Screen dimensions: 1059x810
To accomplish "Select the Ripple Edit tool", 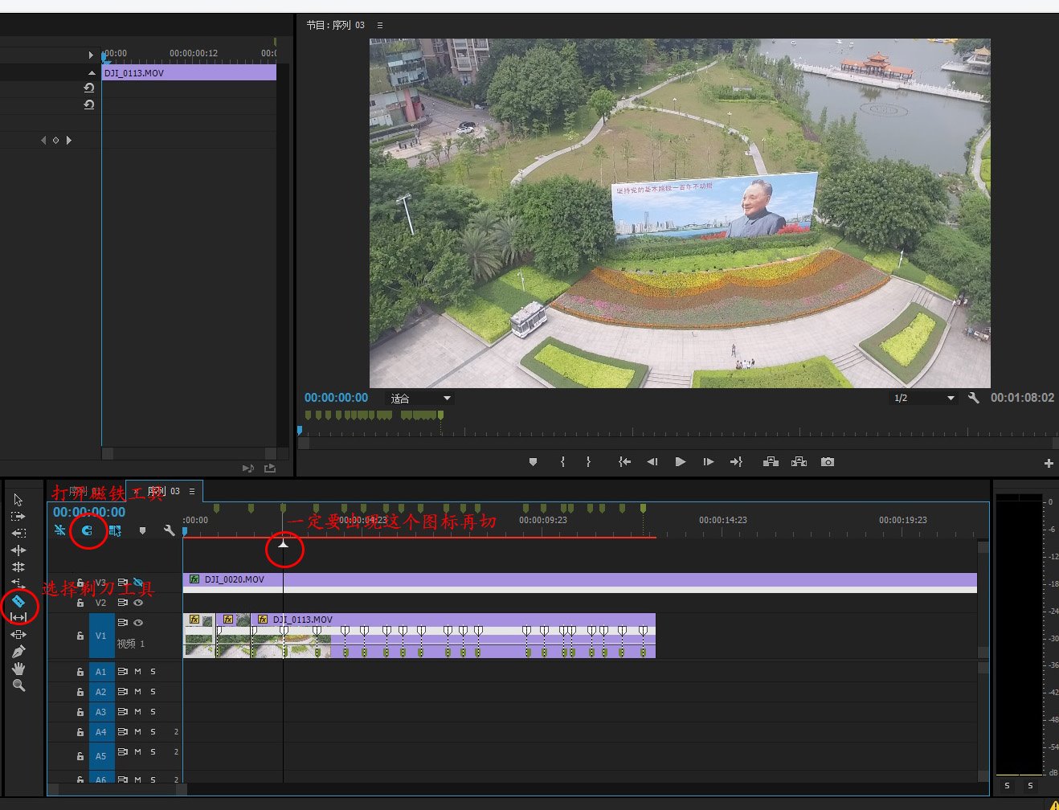I will pos(18,550).
